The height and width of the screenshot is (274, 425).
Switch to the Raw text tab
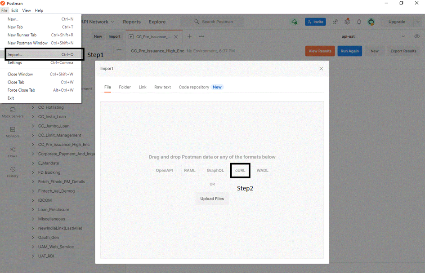tap(162, 87)
